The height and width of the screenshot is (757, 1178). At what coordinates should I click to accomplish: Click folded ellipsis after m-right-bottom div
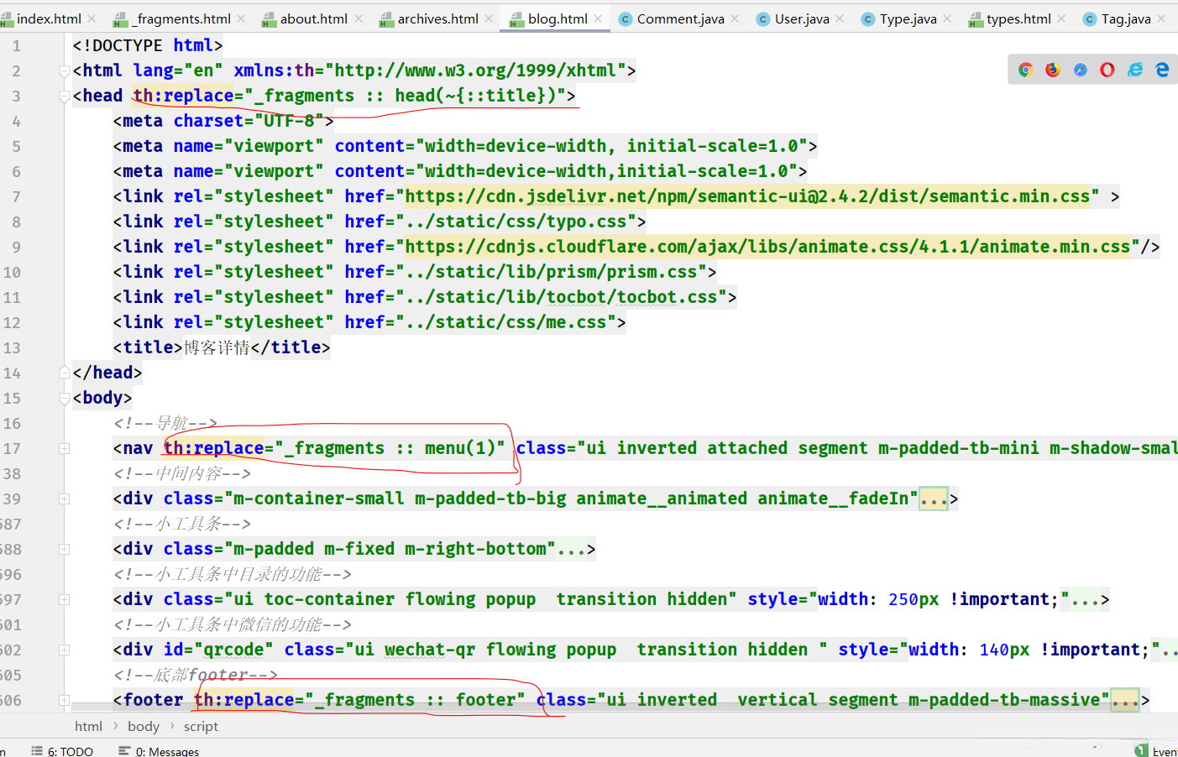[571, 550]
